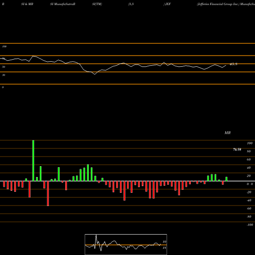
Task: Click the -60 label on MR axis
Action: (249, 209)
